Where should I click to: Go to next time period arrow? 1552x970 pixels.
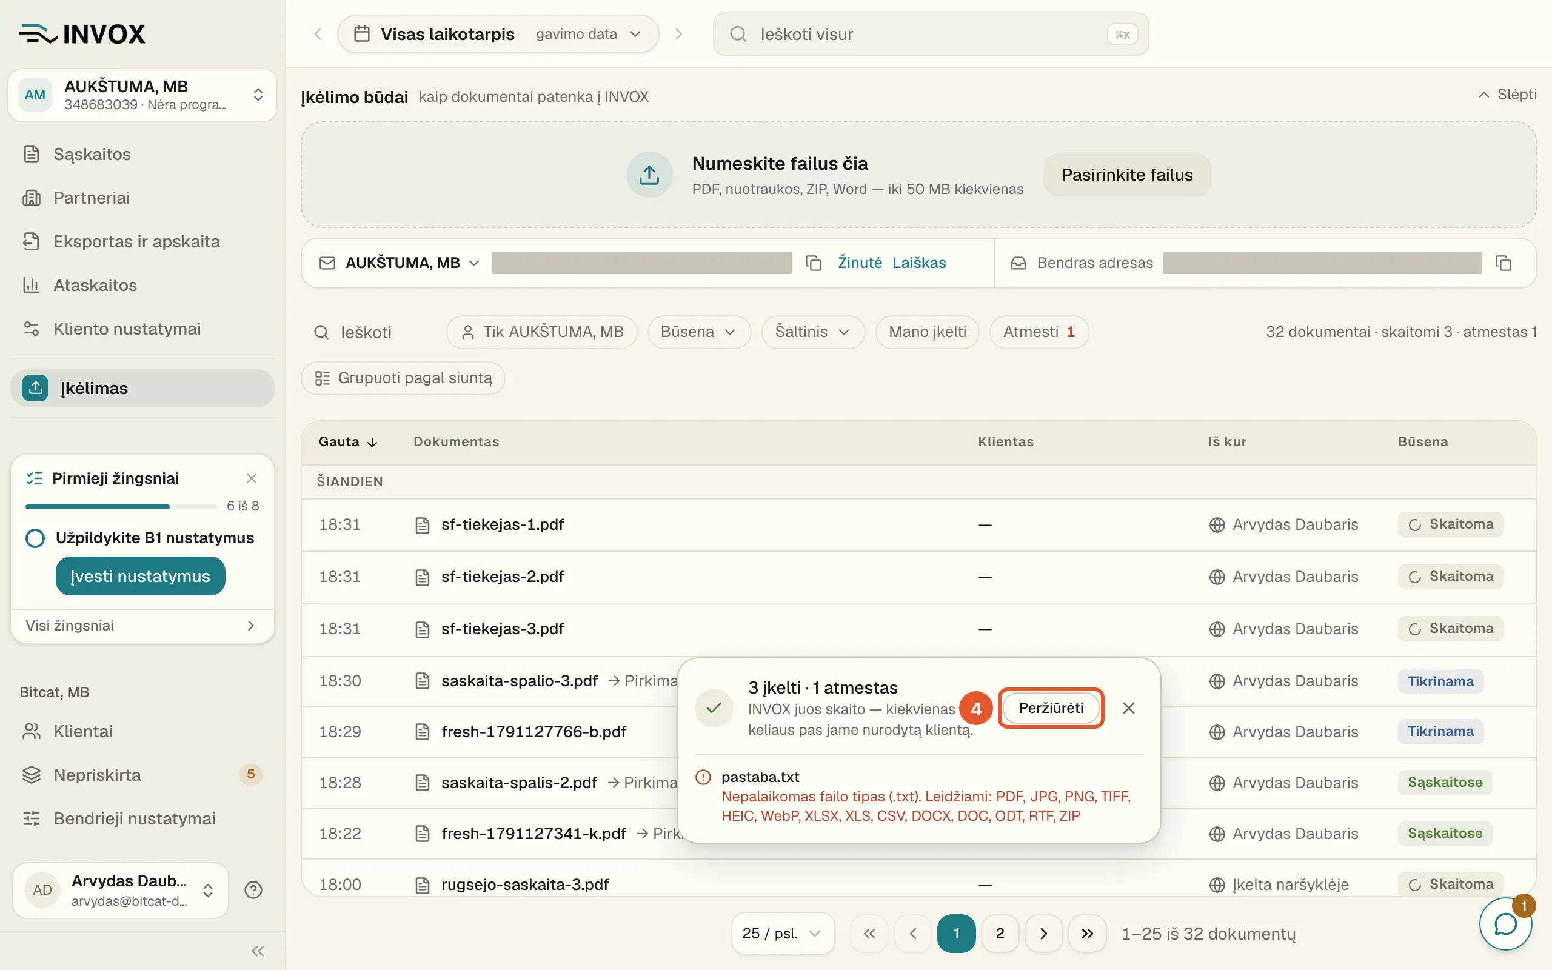[x=678, y=34]
